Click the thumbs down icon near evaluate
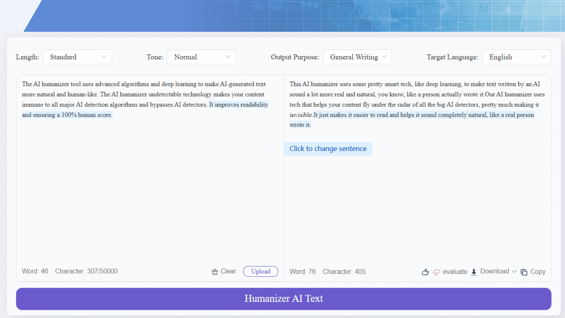This screenshot has height=318, width=565. 436,273
